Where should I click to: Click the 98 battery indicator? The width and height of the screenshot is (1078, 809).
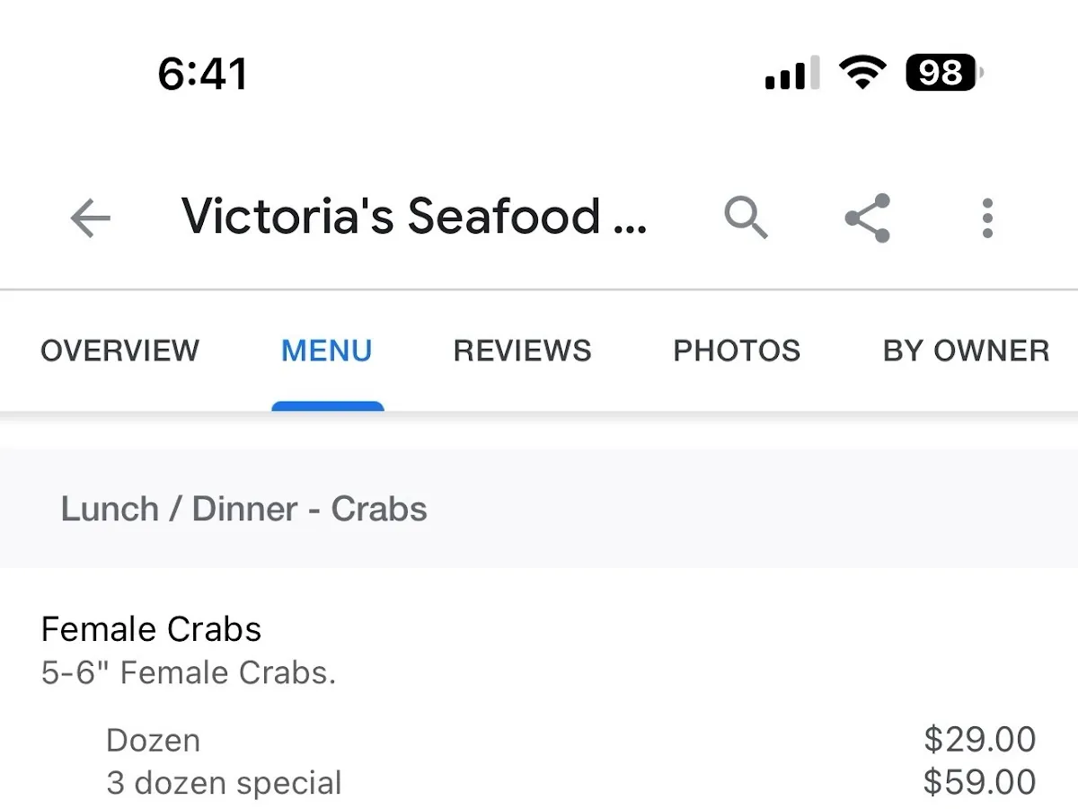tap(940, 72)
